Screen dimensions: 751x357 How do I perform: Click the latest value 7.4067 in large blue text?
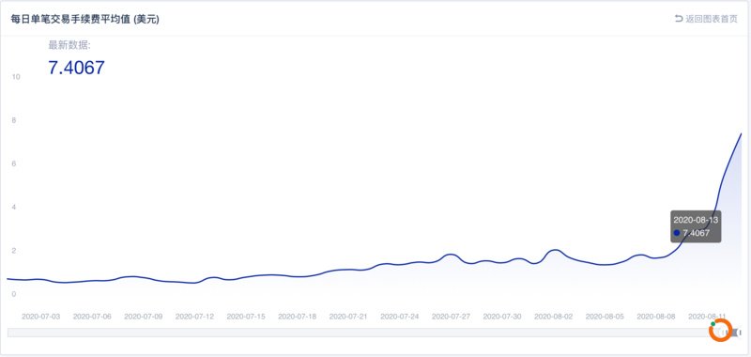click(76, 68)
